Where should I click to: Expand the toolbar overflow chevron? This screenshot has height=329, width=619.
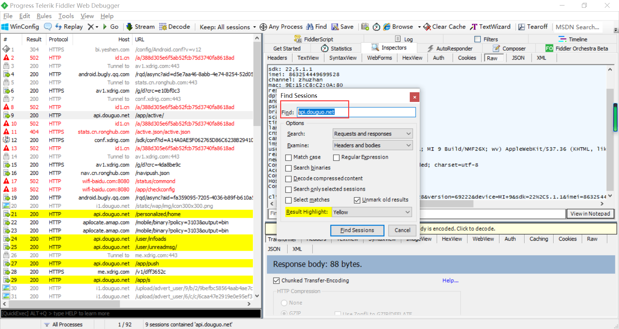(616, 30)
